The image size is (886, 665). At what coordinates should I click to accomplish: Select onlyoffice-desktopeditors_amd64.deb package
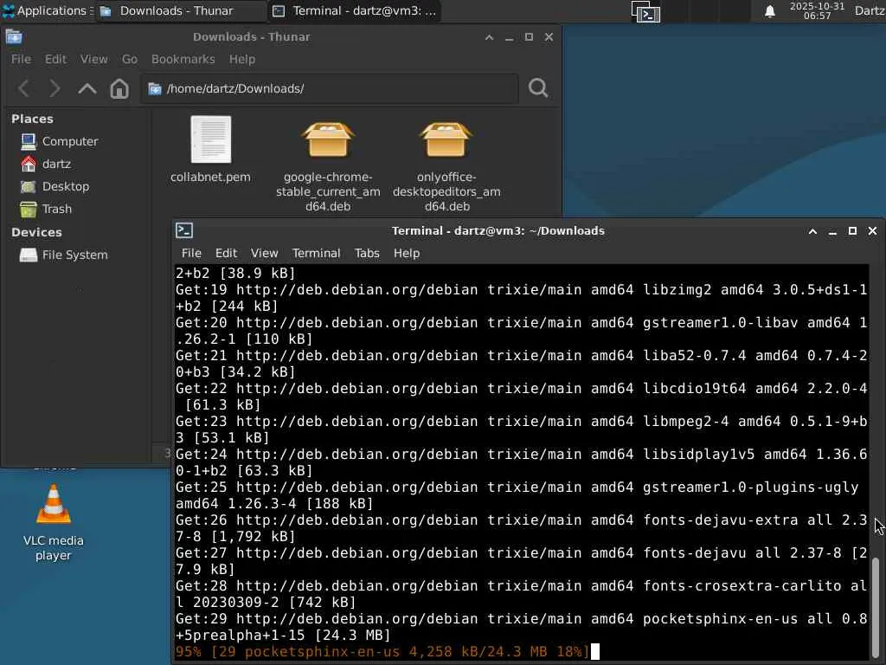(446, 139)
